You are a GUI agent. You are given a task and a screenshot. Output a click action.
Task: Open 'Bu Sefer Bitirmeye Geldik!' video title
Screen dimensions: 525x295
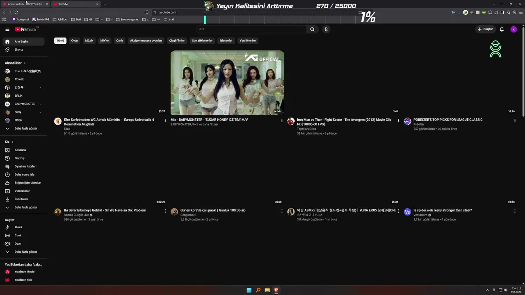point(105,210)
